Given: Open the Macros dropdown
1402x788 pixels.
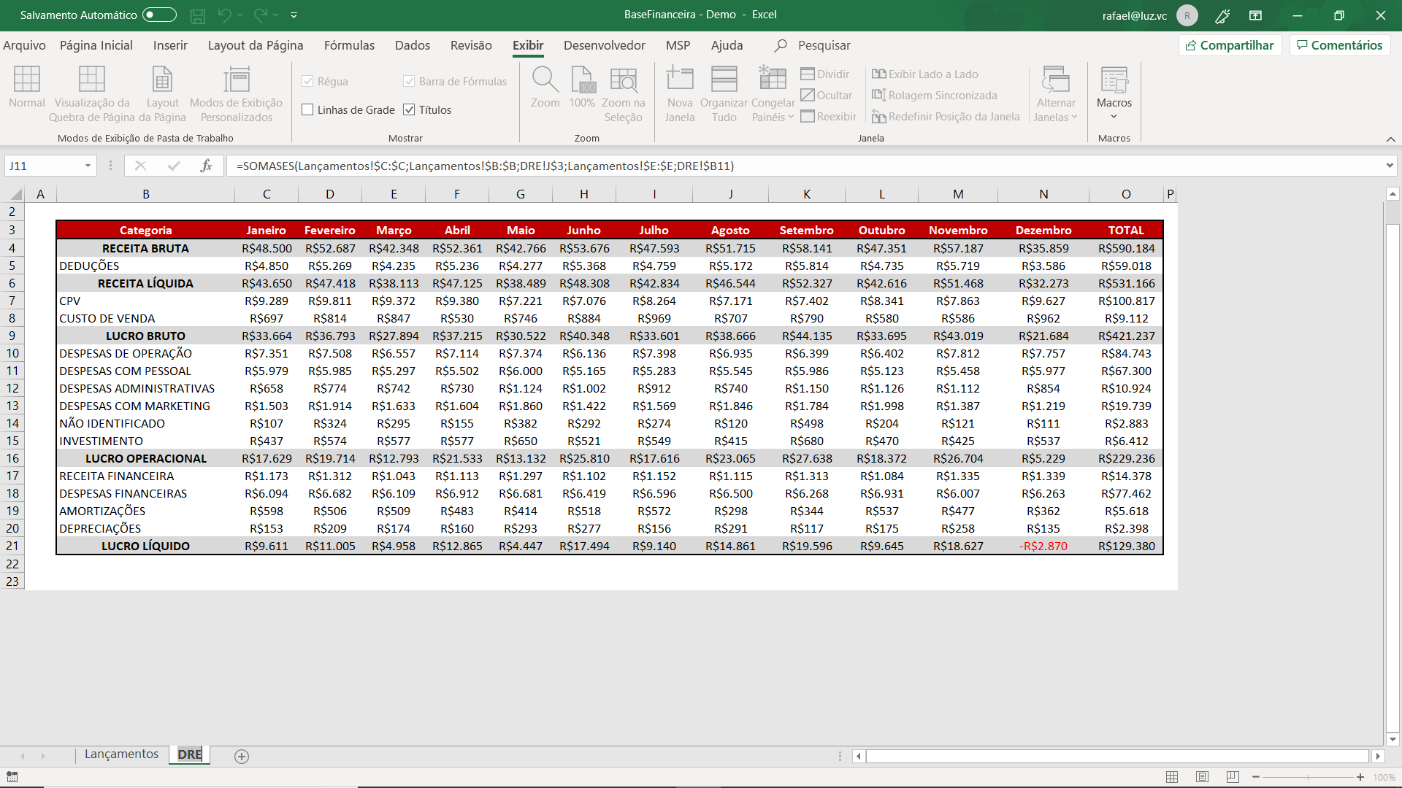Looking at the screenshot, I should coord(1114,117).
